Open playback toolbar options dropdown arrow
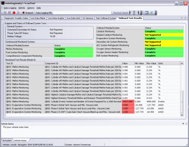The image size is (189, 147). coord(141,13)
